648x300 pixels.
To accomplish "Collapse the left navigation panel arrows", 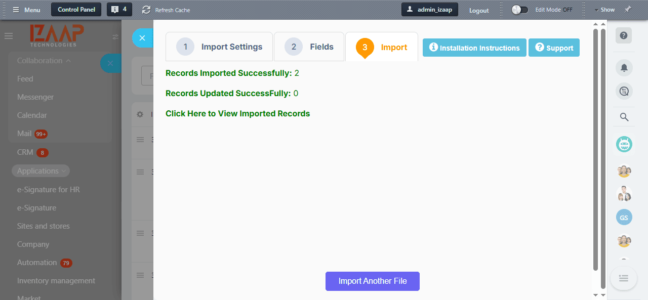I will click(x=115, y=36).
